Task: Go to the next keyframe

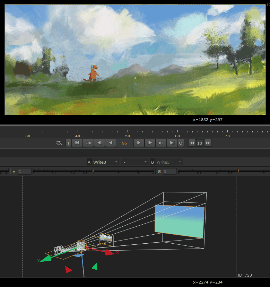Action: tap(161, 143)
